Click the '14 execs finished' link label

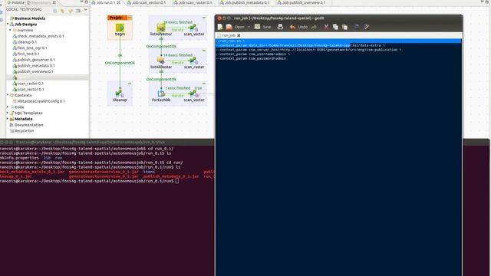pos(178,55)
